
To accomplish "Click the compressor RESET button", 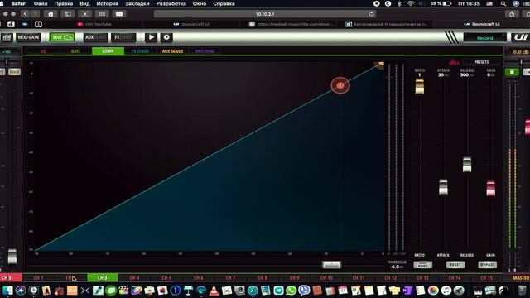I will coord(455,265).
